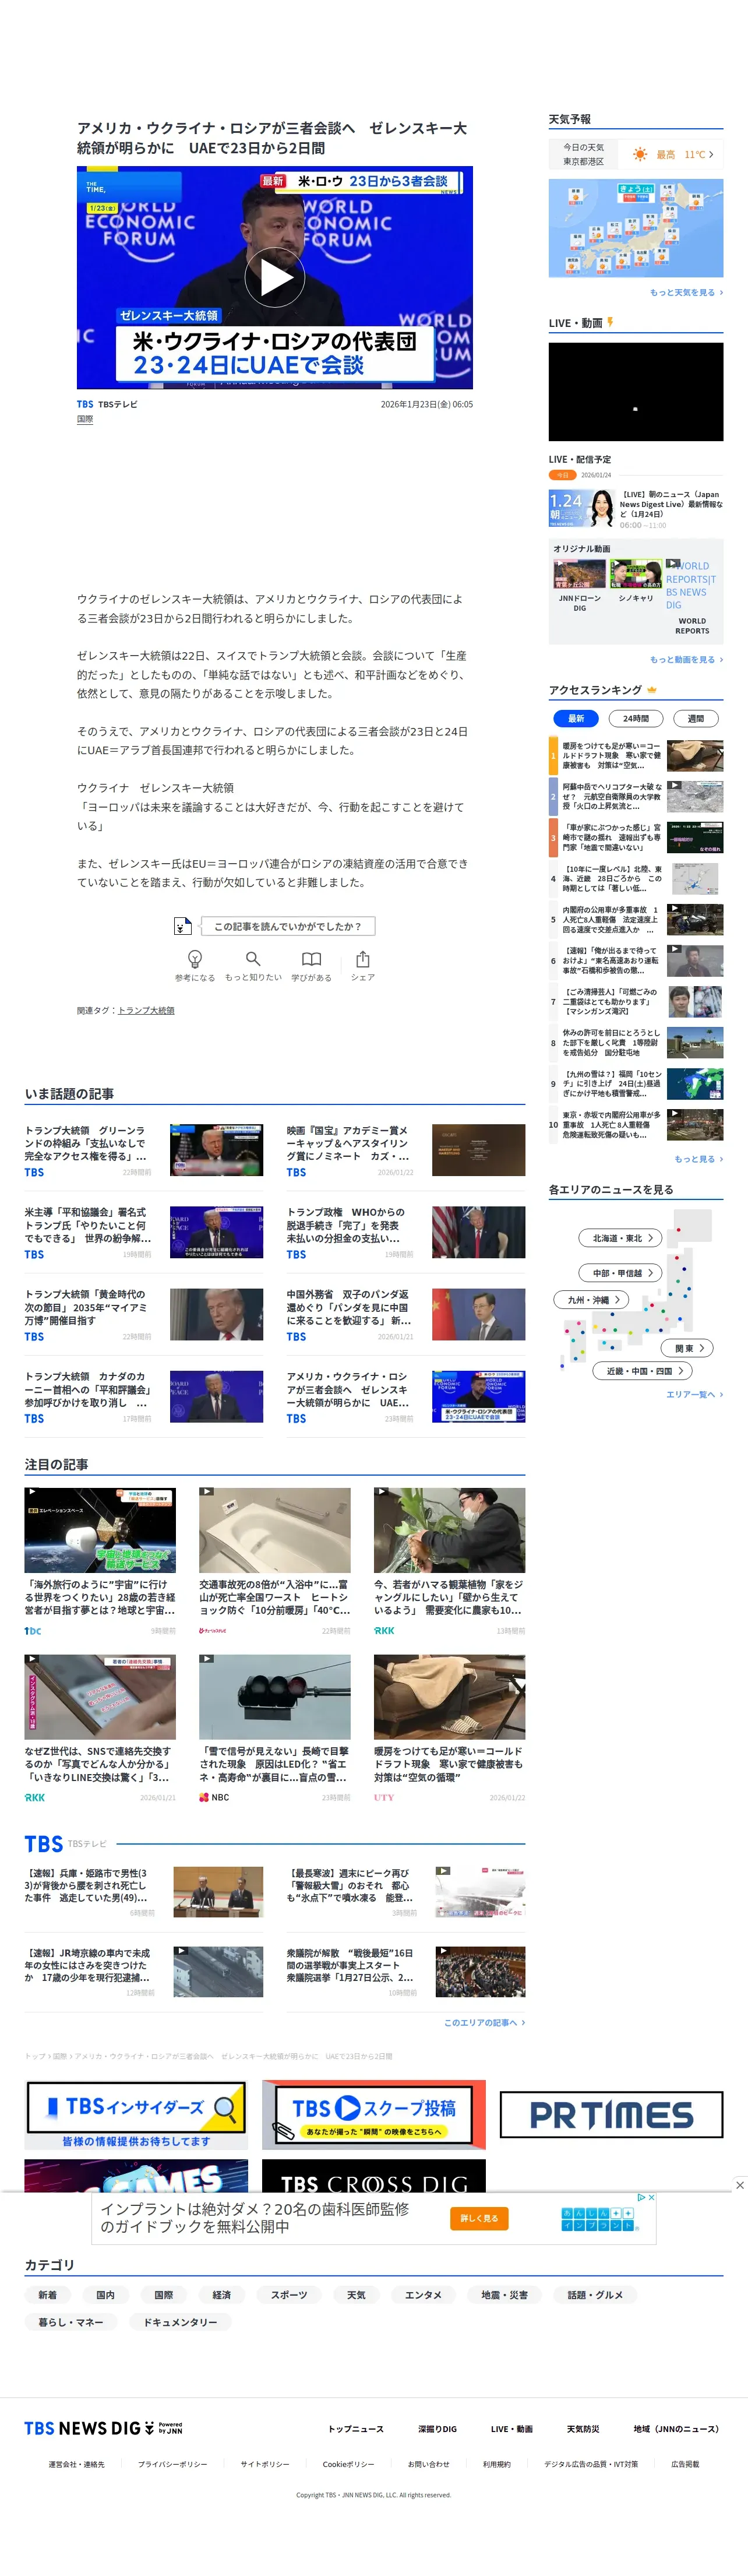748x2576 pixels.
Task: Open ranking article 阿蘇中岳でヘリコプター大破
Action: [636, 796]
